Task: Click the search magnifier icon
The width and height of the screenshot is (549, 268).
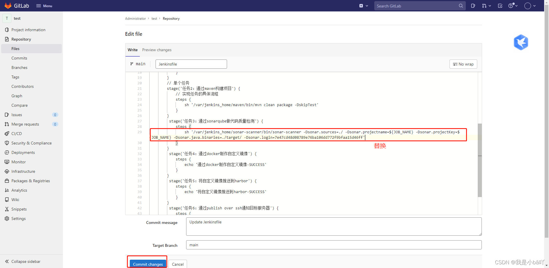Action: [x=461, y=6]
